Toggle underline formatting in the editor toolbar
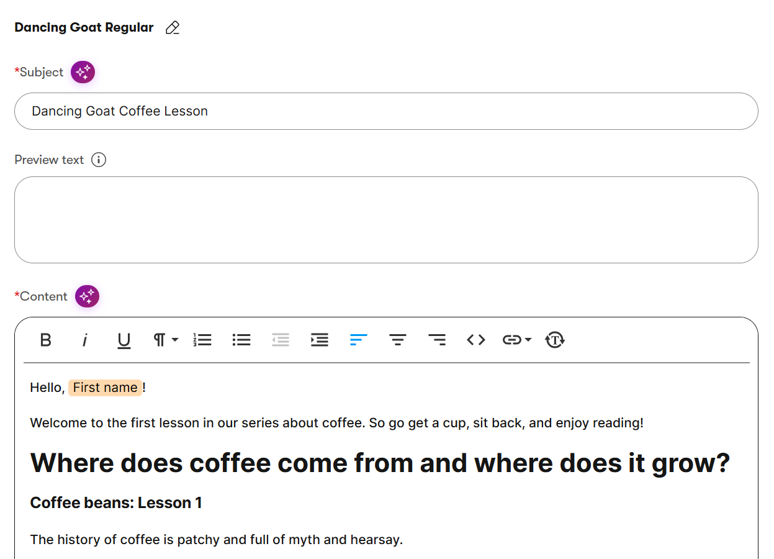 coord(124,340)
